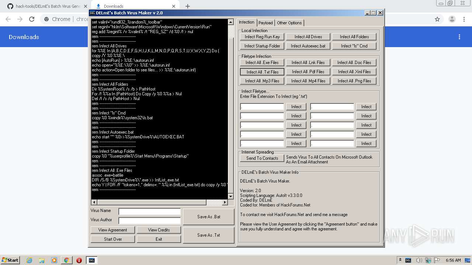The height and width of the screenshot is (265, 472).
Task: Click the flag Action Center tray icon
Action: tap(437, 260)
